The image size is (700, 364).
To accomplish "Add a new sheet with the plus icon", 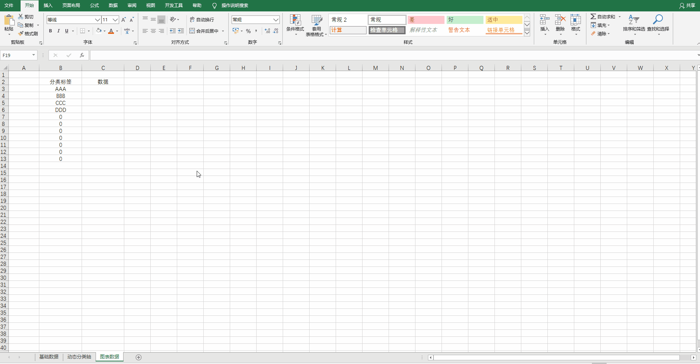I will [139, 357].
